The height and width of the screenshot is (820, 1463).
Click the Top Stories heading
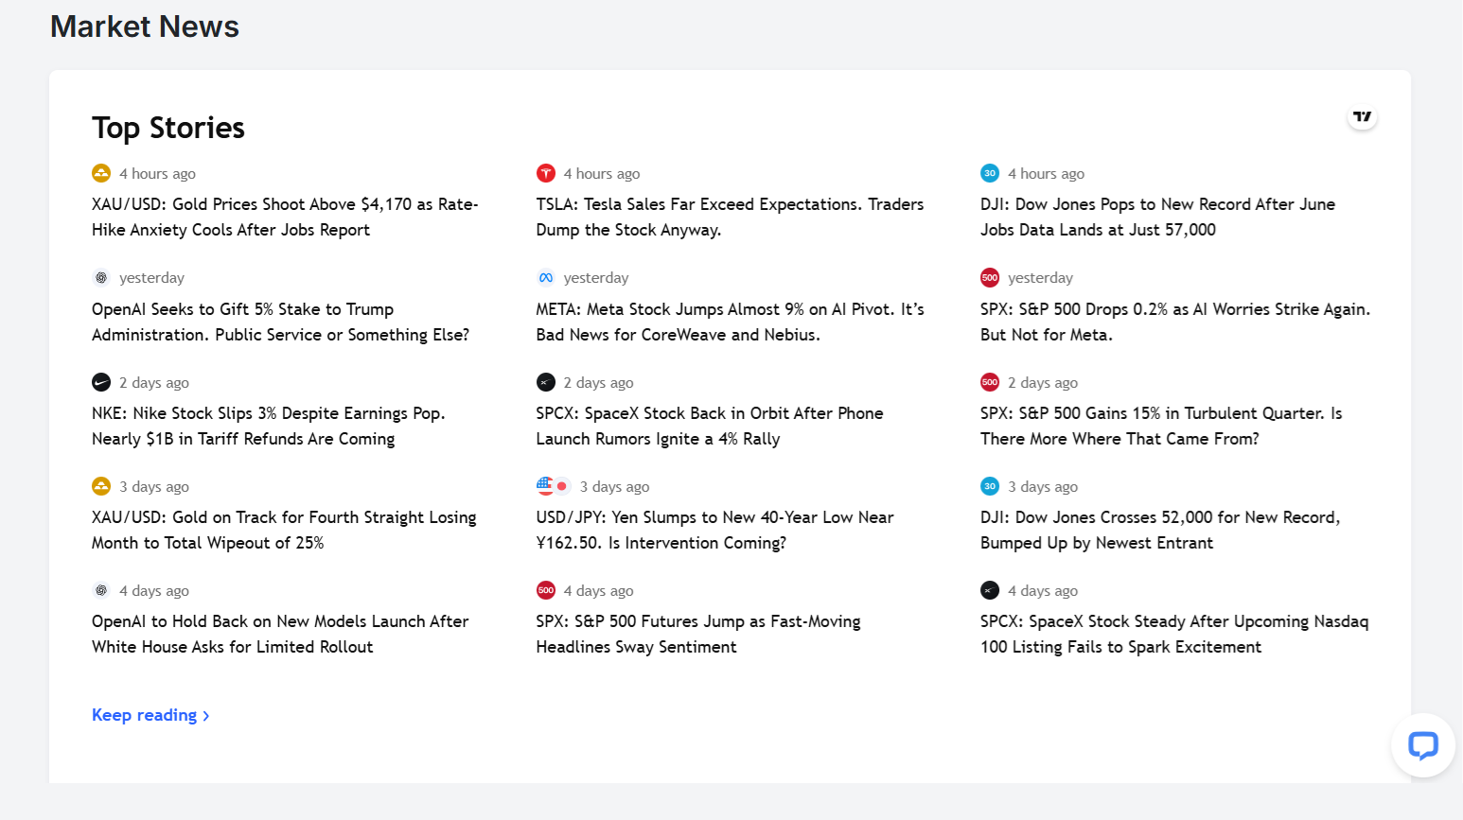point(168,128)
